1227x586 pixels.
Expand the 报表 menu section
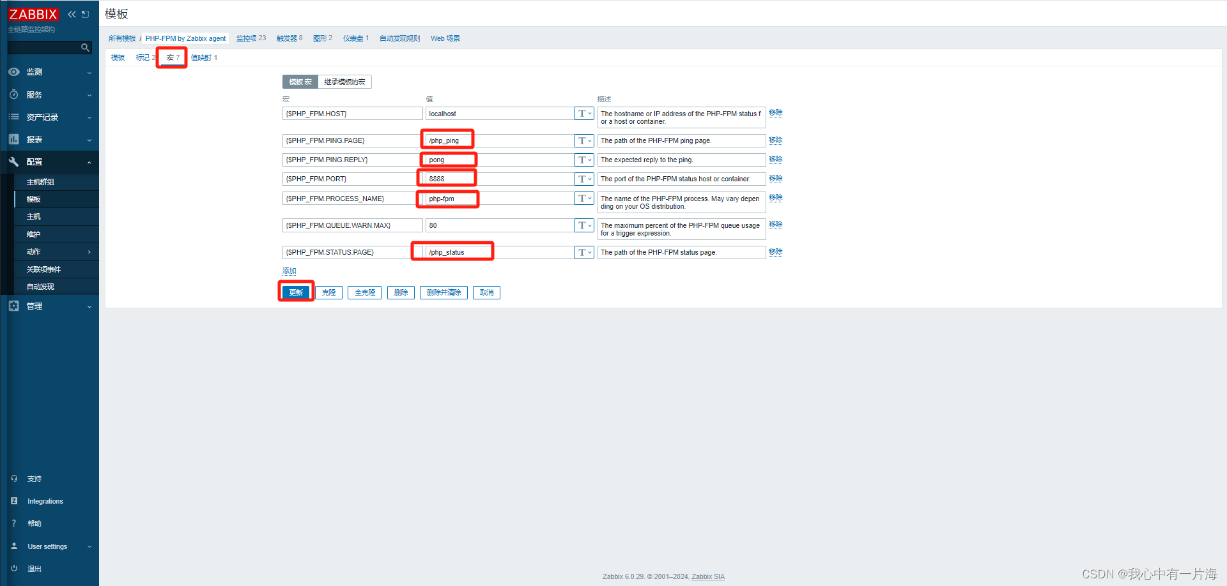(89, 140)
